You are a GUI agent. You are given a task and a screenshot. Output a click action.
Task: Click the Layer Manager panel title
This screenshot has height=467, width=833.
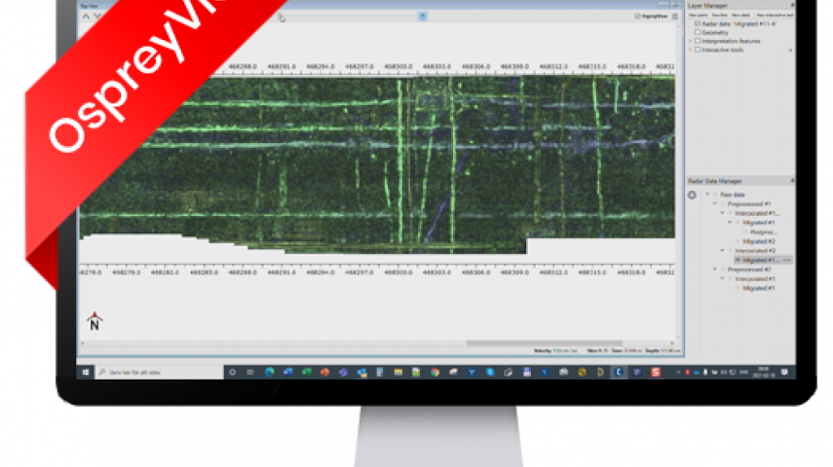pos(707,5)
